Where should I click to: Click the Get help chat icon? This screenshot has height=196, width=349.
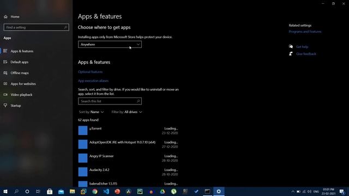[x=291, y=46]
